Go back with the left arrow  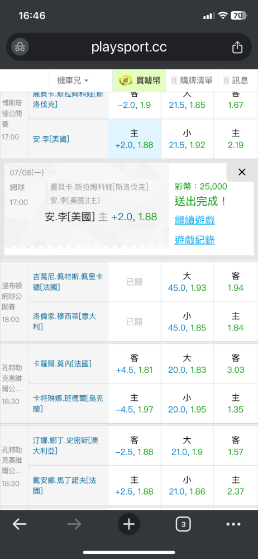pyautogui.click(x=20, y=524)
